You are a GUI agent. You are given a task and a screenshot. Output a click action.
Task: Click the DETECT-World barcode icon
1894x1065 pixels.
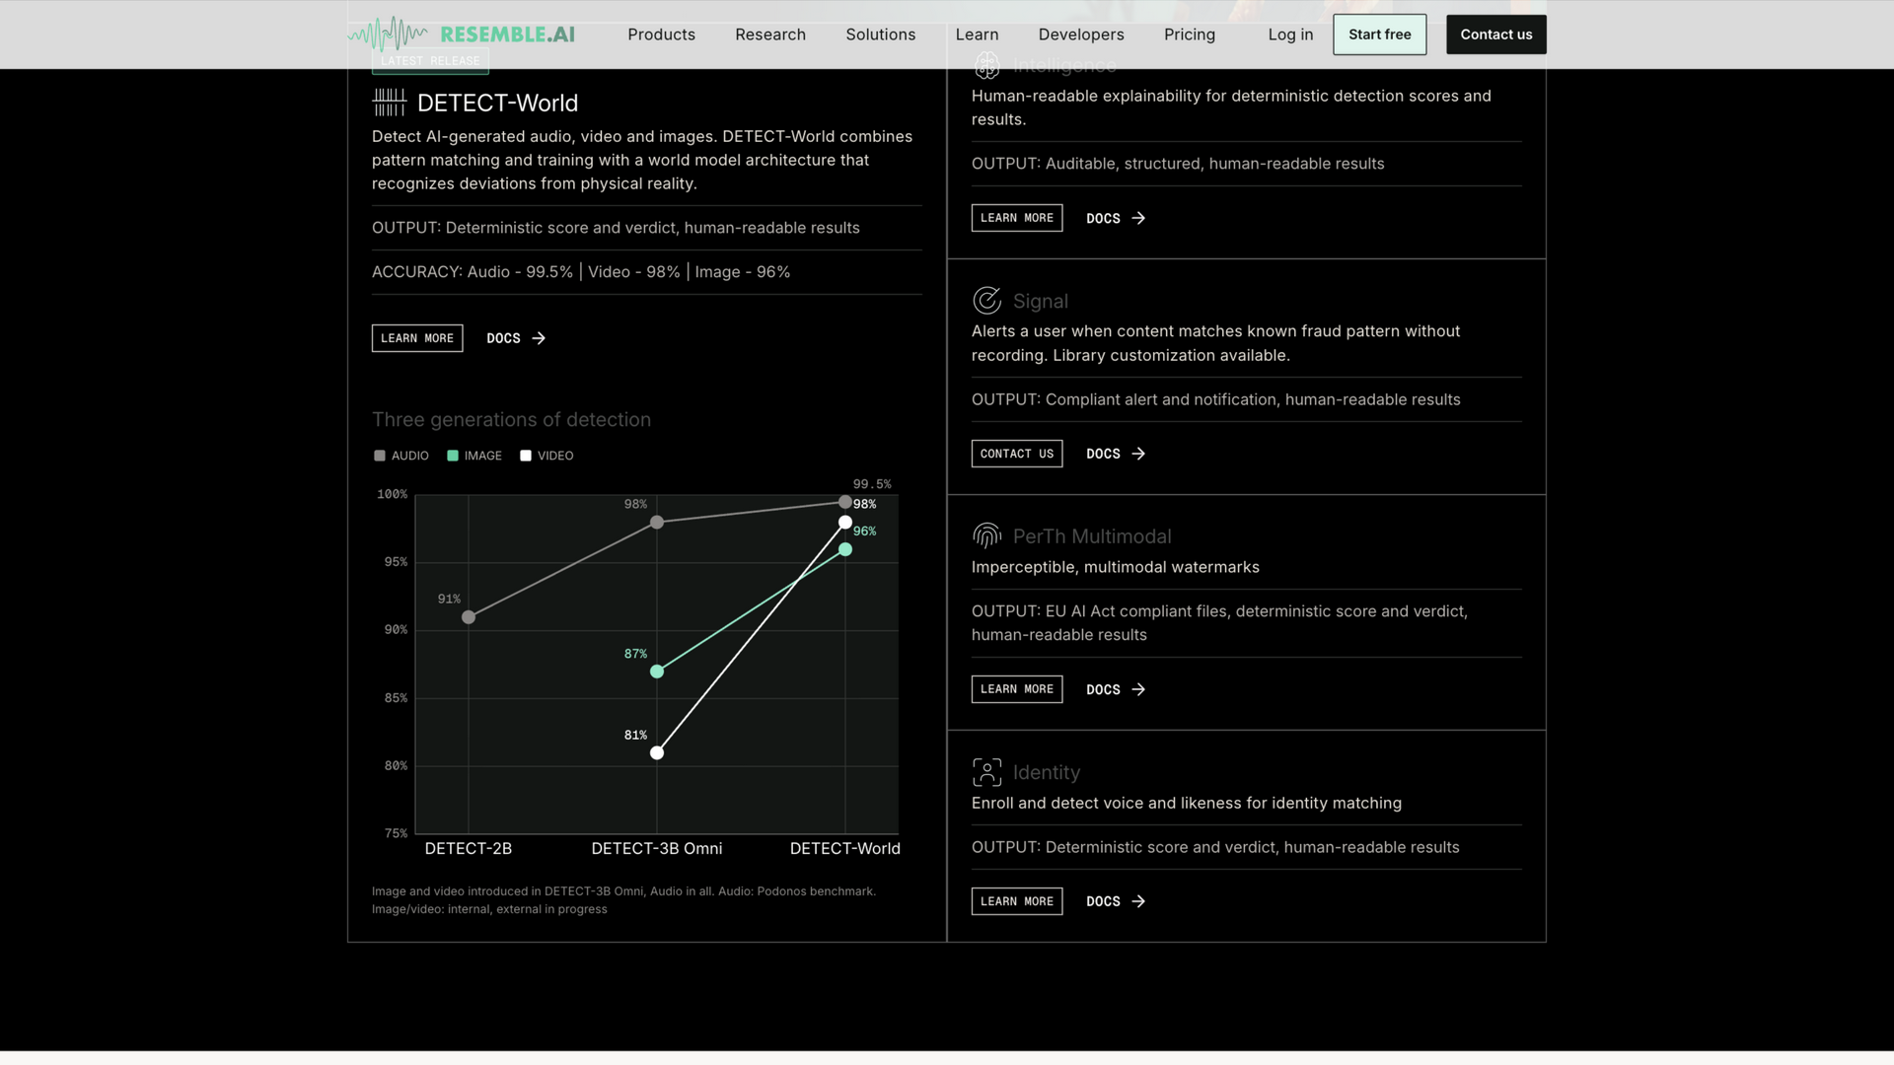[x=389, y=103]
